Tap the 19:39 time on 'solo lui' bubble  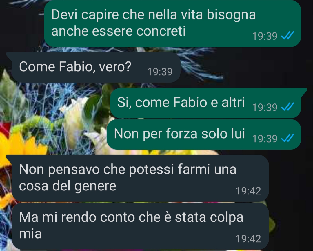(x=265, y=139)
